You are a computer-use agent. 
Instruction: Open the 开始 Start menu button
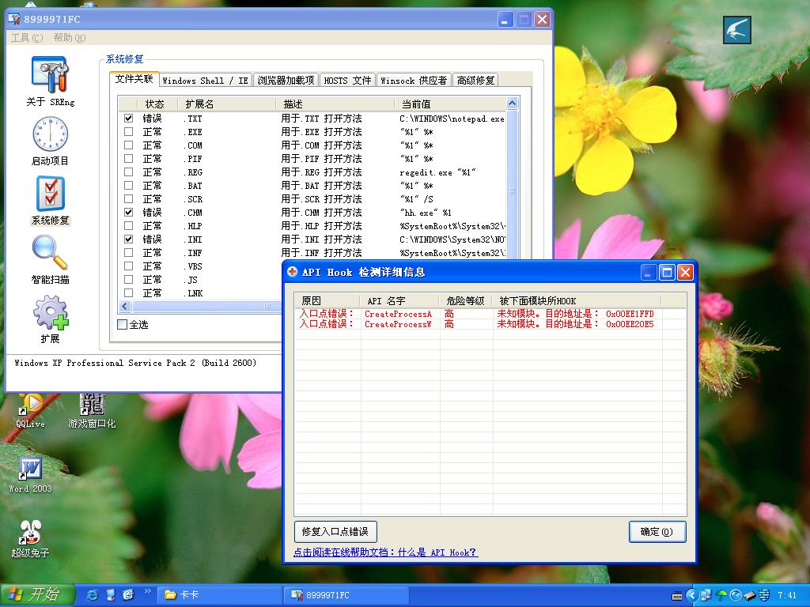point(37,595)
